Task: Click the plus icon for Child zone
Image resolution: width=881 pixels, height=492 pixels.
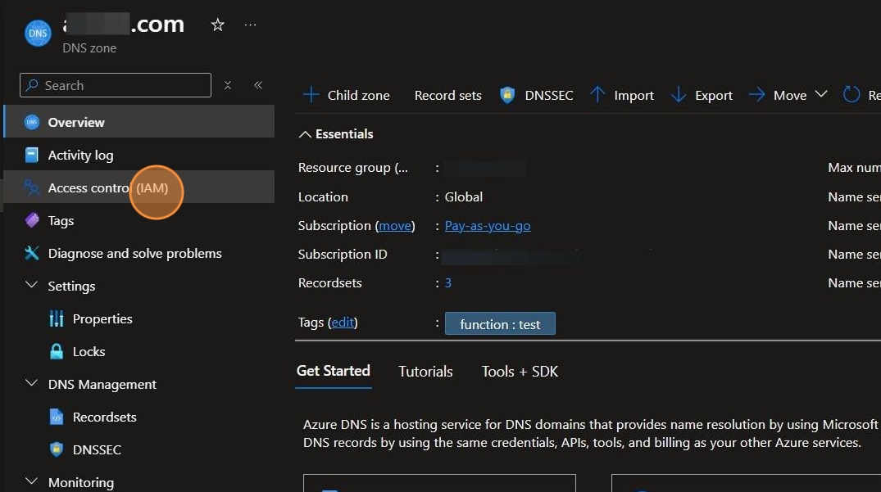Action: (311, 95)
